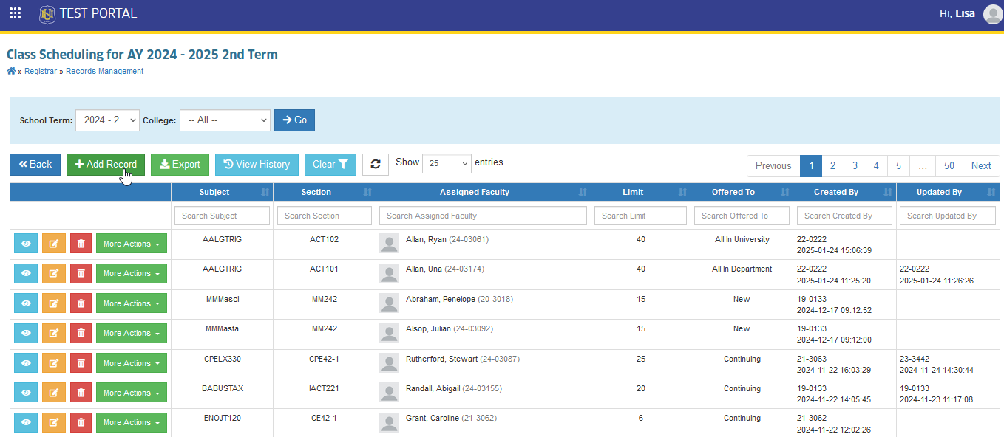View the AALGTRIG ACT101 record eye icon
Image resolution: width=1004 pixels, height=437 pixels.
[x=26, y=273]
